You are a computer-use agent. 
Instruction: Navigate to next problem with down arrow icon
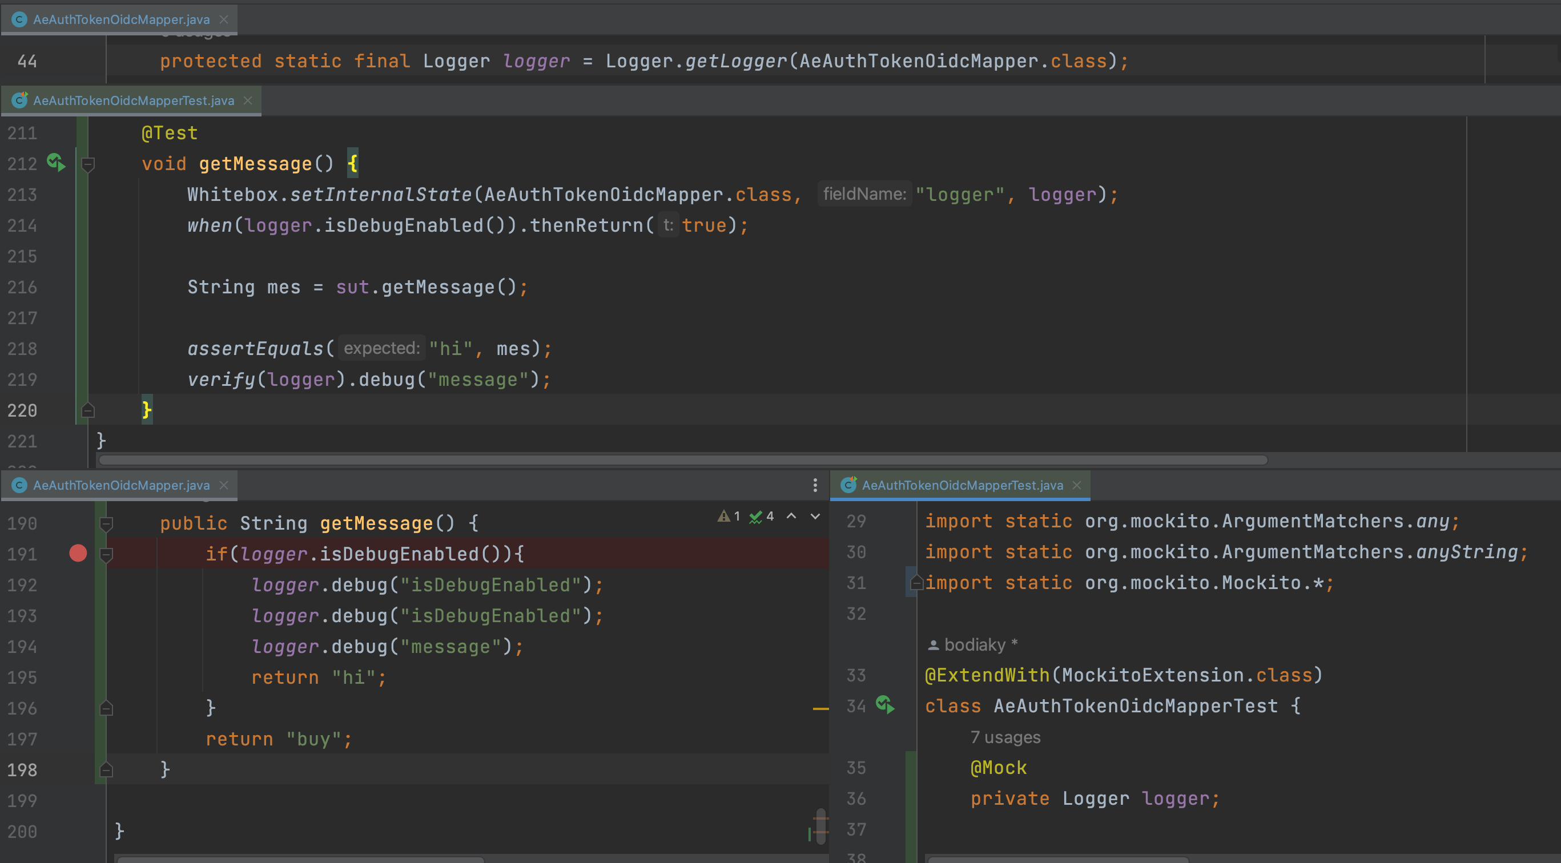[x=814, y=516]
